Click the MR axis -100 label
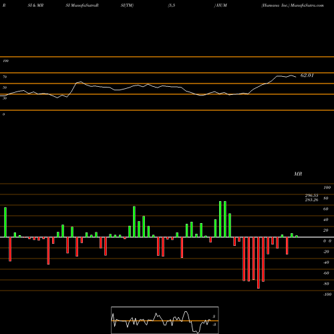 [327, 295]
